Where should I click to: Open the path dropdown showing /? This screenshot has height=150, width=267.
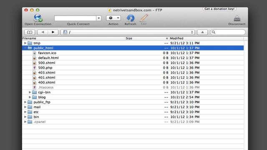[x=128, y=32]
